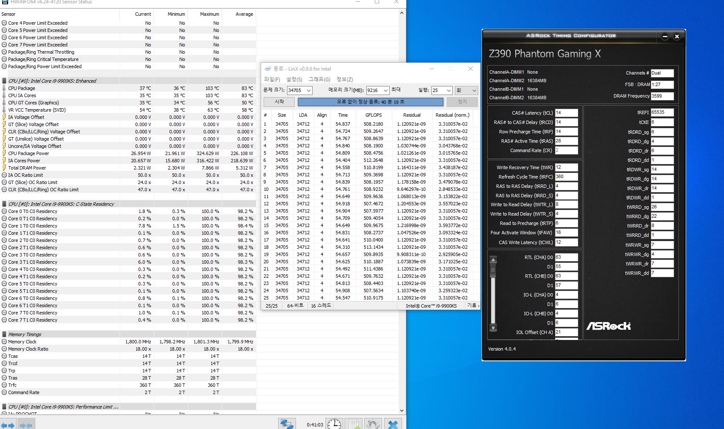Start logging with the document-plus icon

pyautogui.click(x=353, y=424)
